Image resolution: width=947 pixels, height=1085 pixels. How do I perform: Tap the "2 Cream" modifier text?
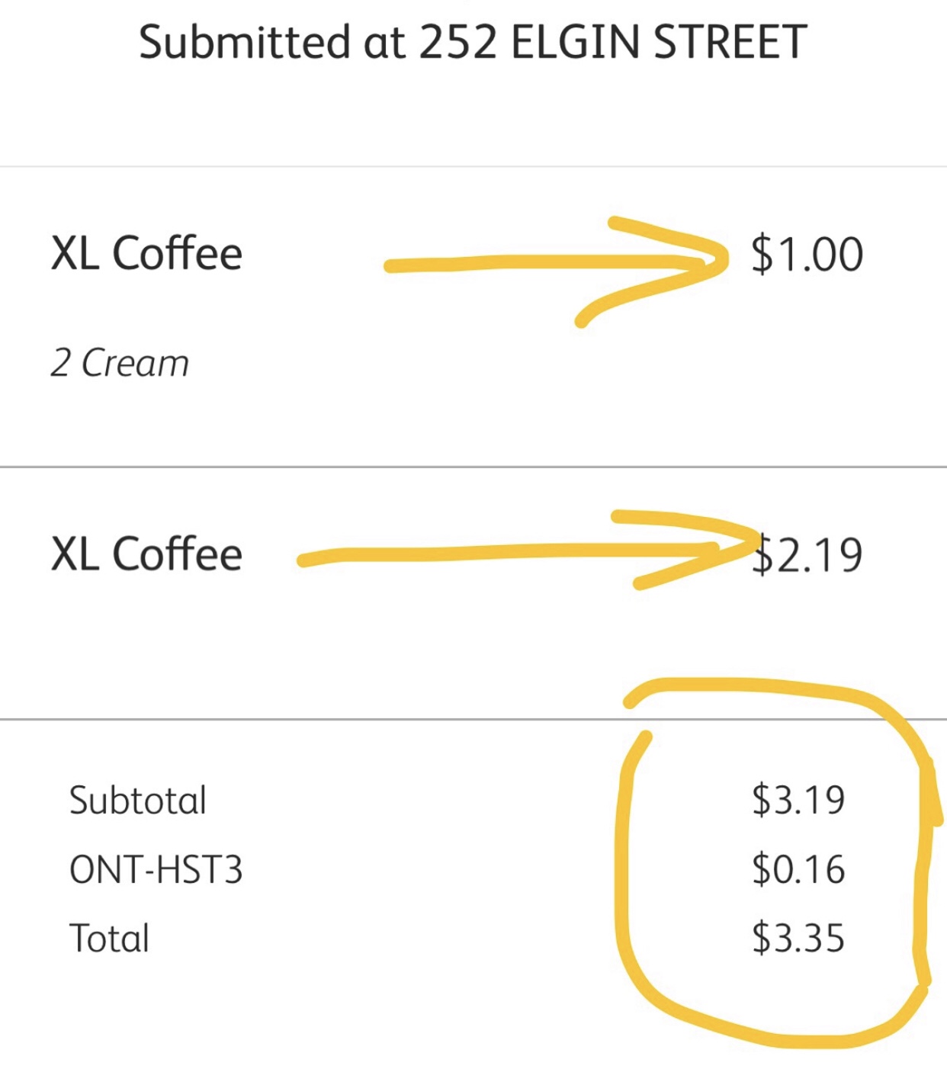[x=120, y=363]
